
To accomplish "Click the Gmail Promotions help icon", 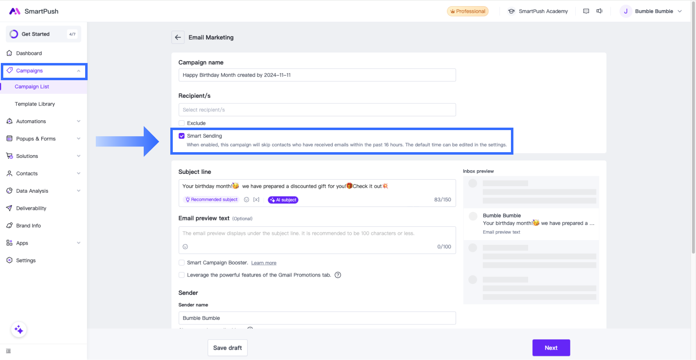I will tap(338, 275).
